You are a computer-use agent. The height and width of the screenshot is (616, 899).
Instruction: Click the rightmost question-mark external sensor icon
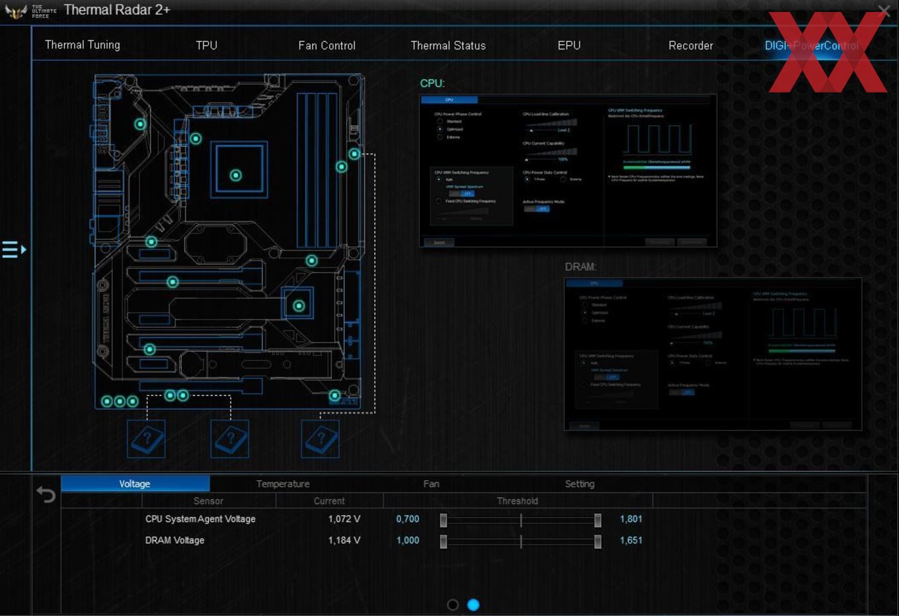(x=321, y=439)
